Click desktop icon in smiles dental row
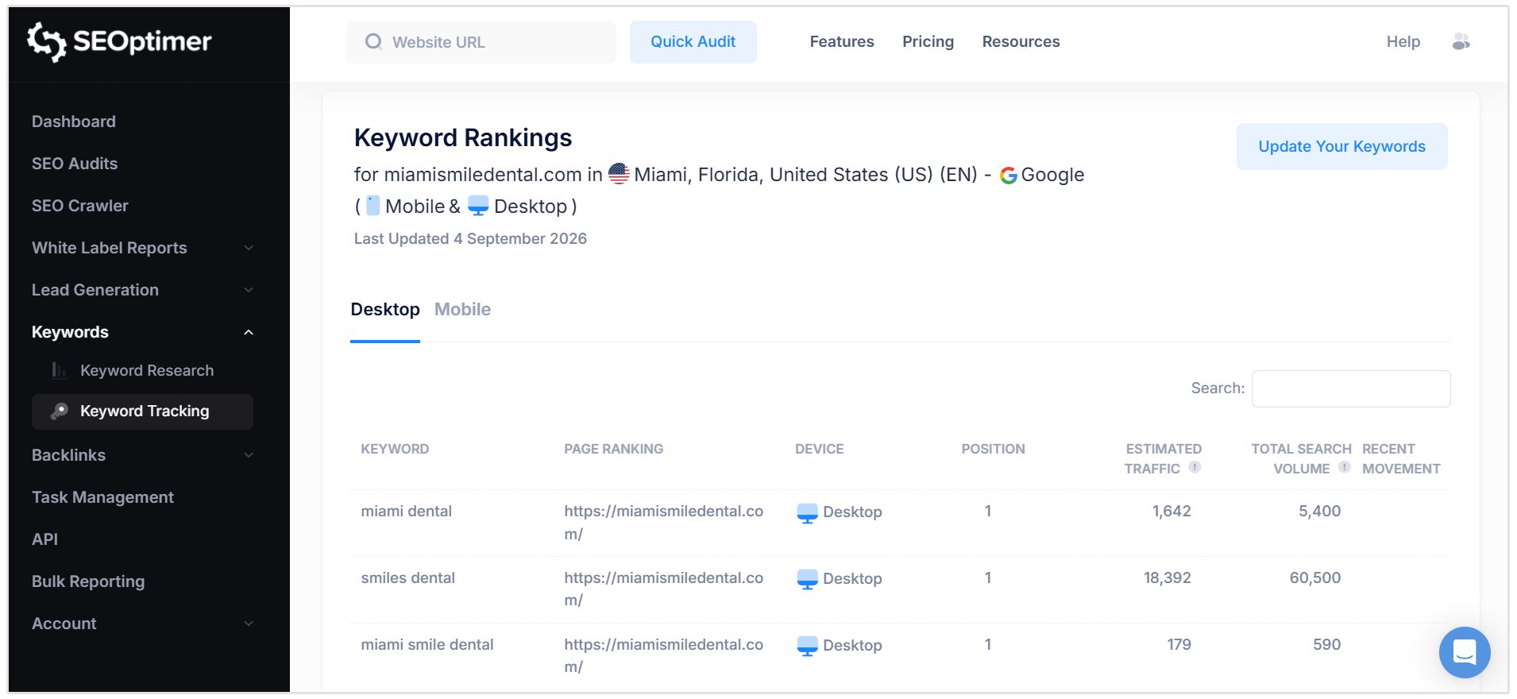This screenshot has height=699, width=1517. point(807,579)
